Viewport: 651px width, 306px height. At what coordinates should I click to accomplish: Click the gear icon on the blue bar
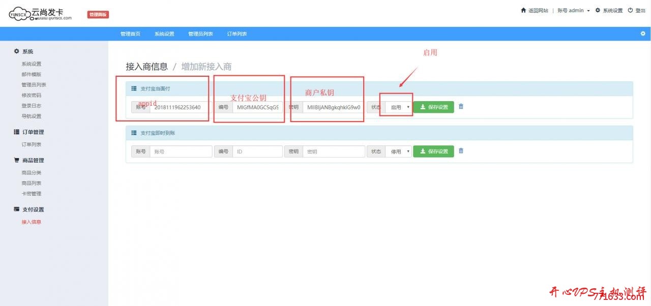(x=643, y=34)
